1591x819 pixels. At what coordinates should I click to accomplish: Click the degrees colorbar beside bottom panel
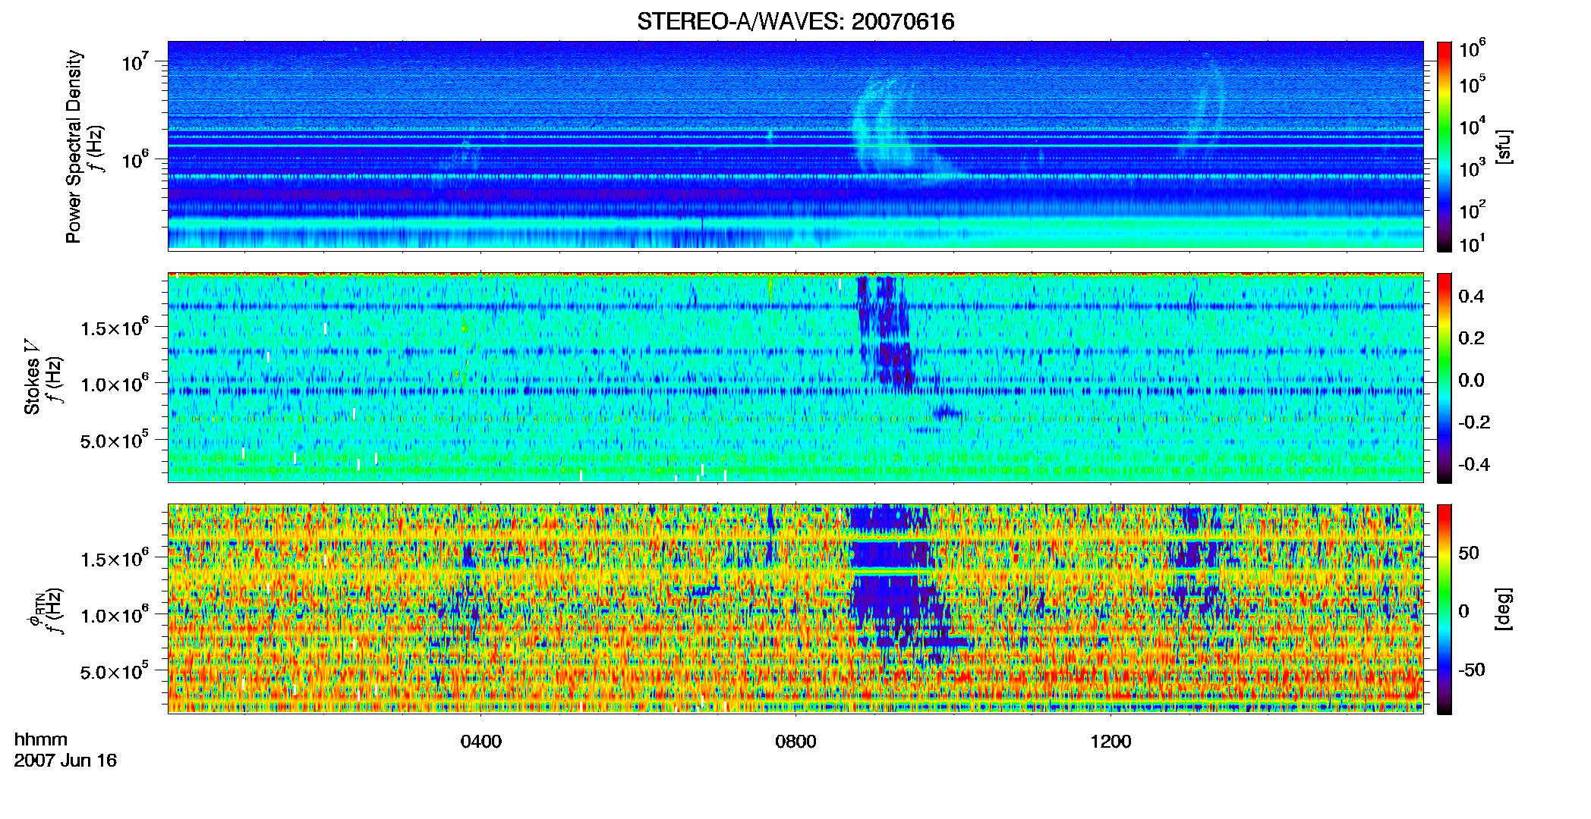pos(1445,609)
